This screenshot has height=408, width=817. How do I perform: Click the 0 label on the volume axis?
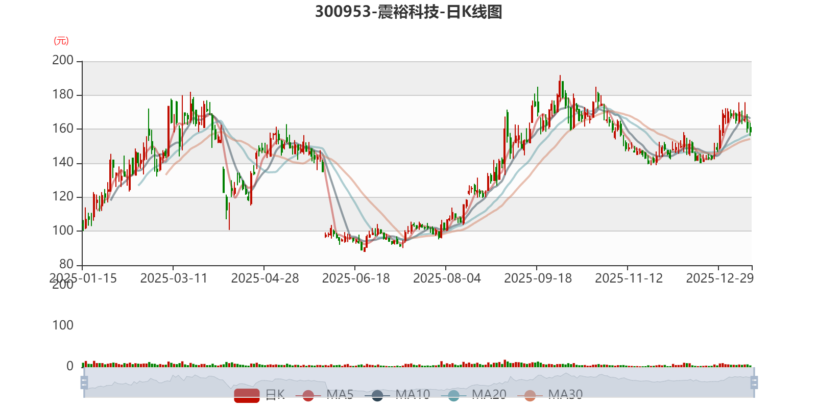coord(70,366)
